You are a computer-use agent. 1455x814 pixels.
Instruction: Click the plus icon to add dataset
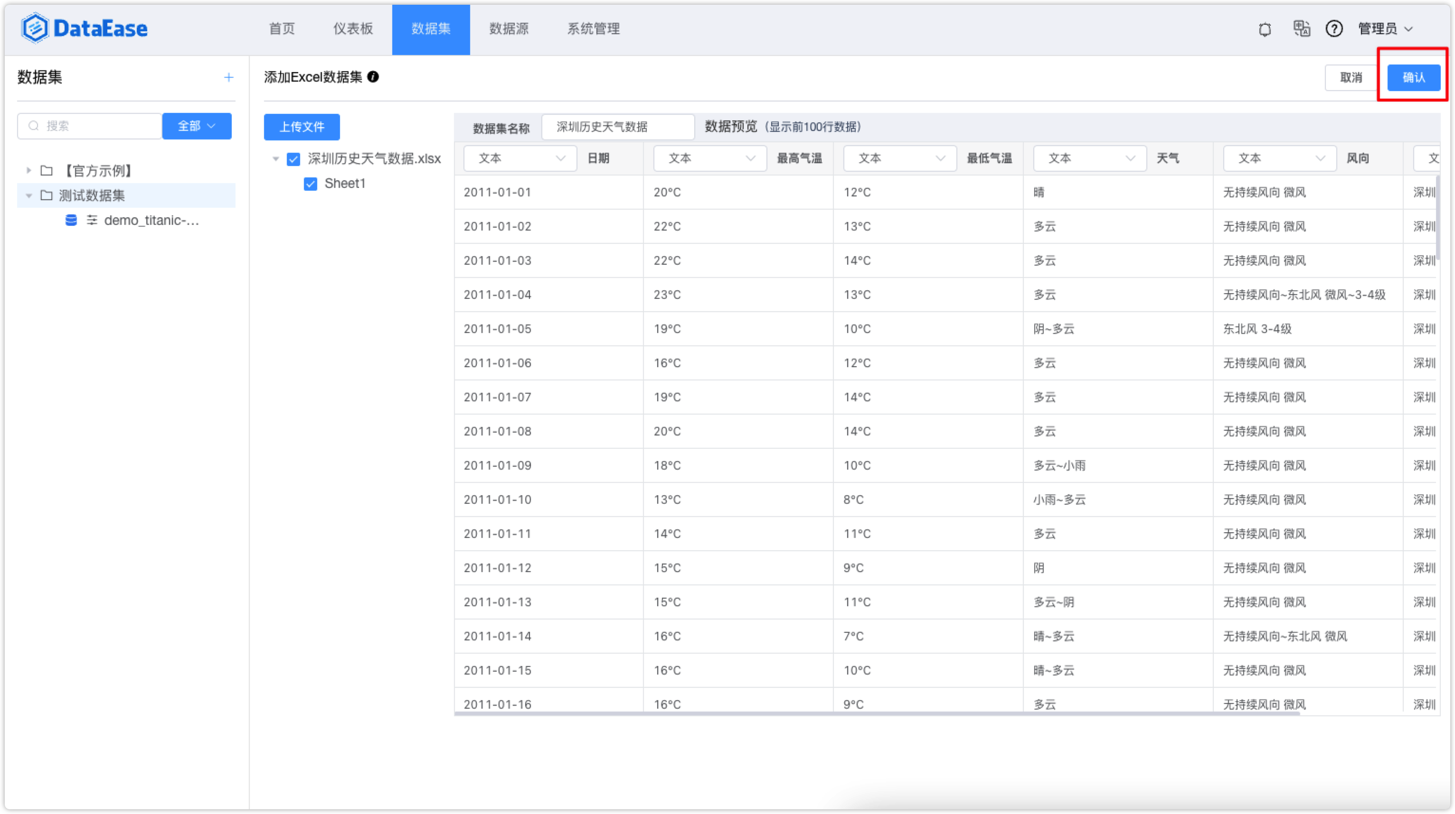click(228, 77)
